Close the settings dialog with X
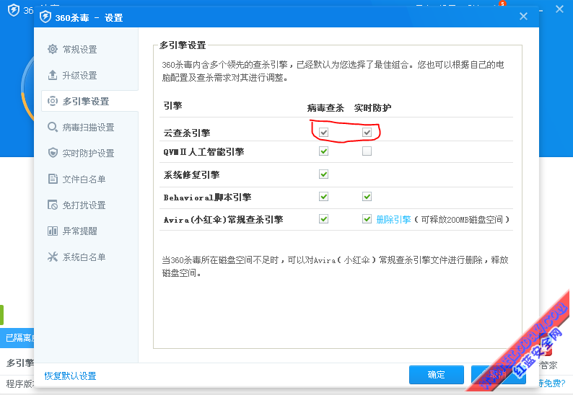This screenshot has width=573, height=395. [x=523, y=17]
